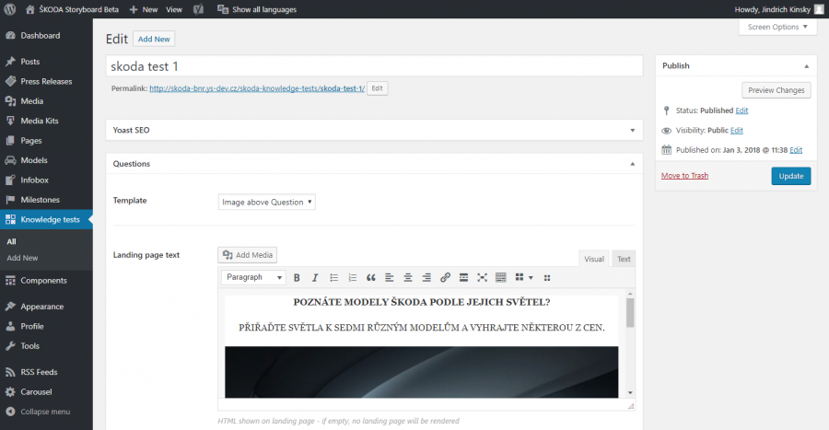Toggle bold formatting
829x430 pixels.
(298, 277)
